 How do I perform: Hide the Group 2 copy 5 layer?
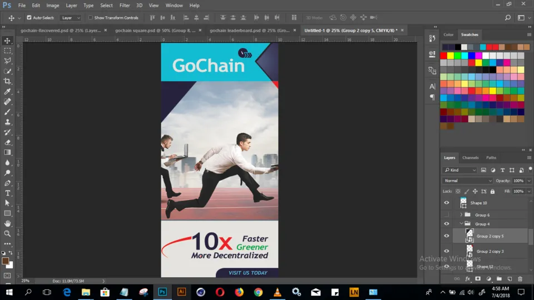(447, 236)
